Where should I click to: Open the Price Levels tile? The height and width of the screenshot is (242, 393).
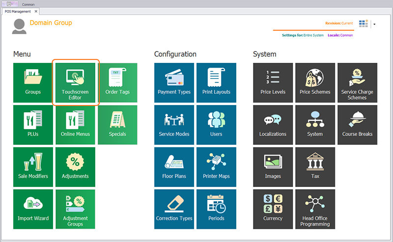(x=273, y=82)
